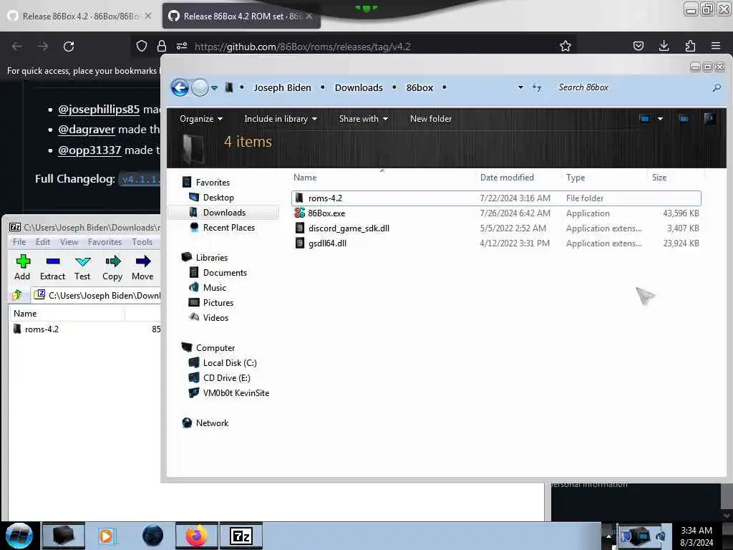Open the 7-Zip Edit menu
Image resolution: width=733 pixels, height=550 pixels.
(x=43, y=242)
